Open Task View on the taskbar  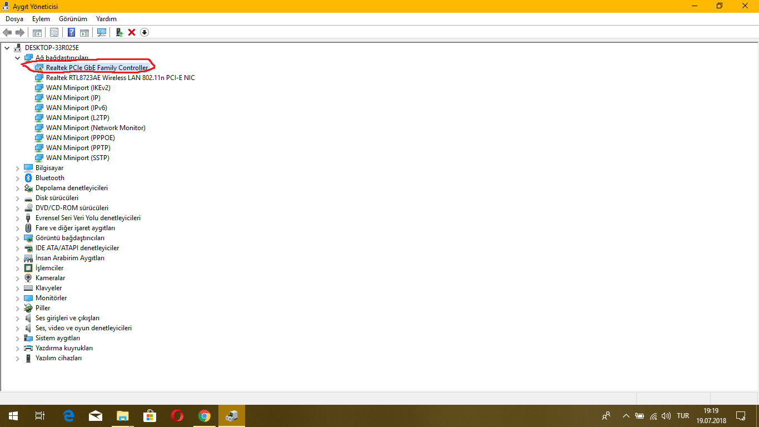click(40, 416)
